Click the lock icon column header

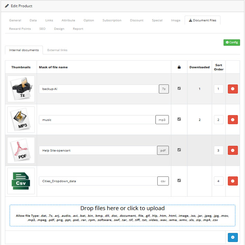pos(179,67)
